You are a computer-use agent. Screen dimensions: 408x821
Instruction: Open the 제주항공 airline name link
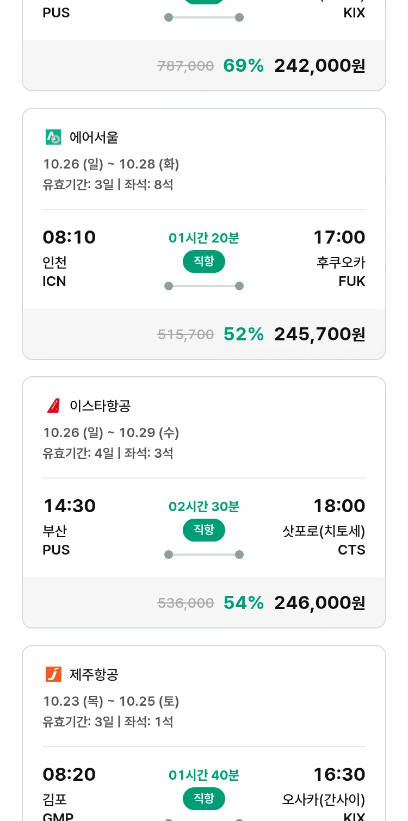tap(94, 675)
